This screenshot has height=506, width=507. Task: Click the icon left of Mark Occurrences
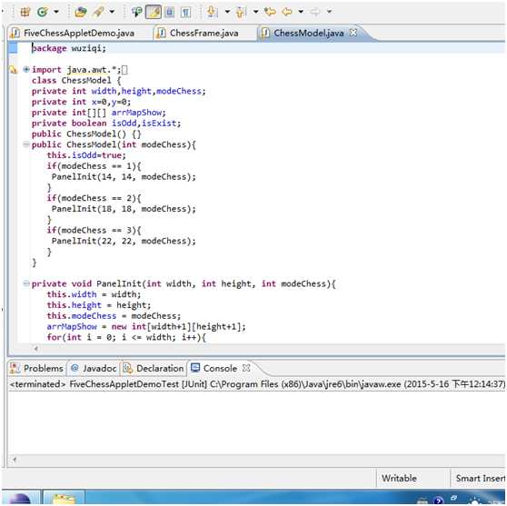(x=137, y=13)
